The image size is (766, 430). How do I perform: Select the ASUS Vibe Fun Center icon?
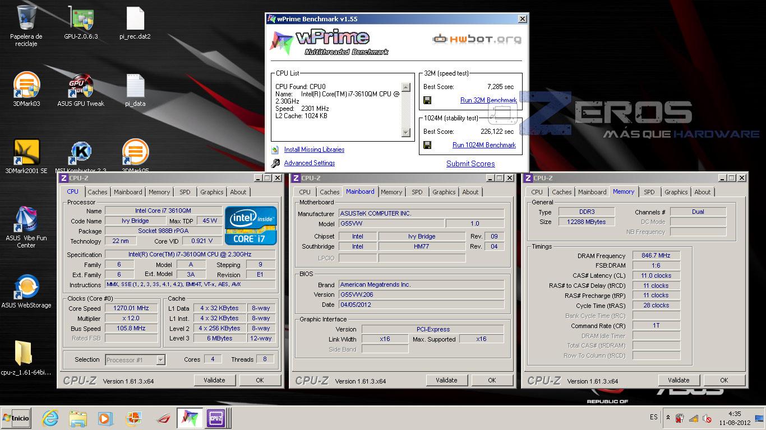pos(26,219)
